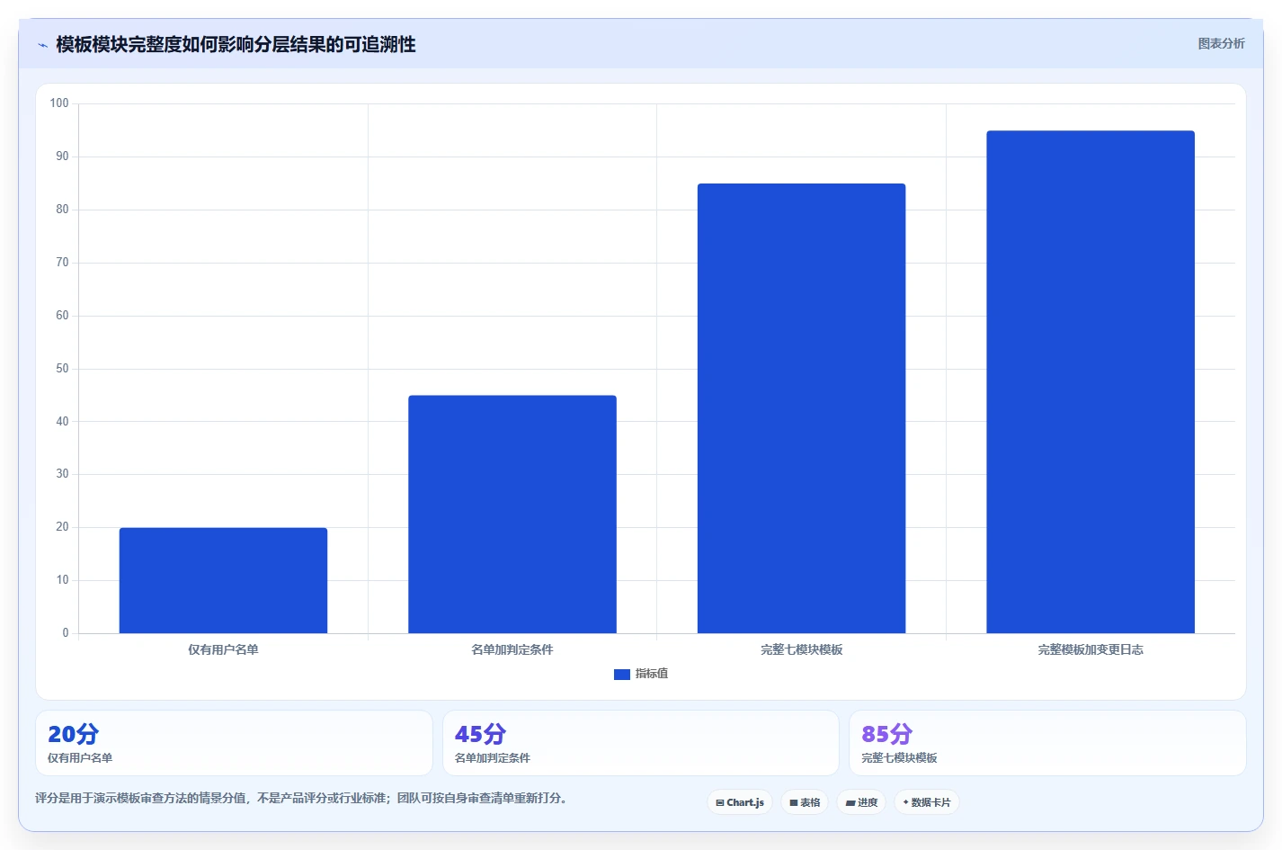Image resolution: width=1282 pixels, height=850 pixels.
Task: Click the footnote text starting with 评分是用于演示
Action: (x=301, y=798)
